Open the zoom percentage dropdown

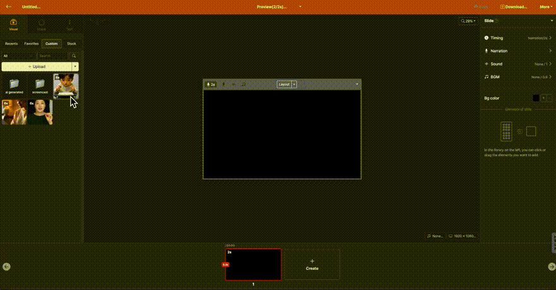(x=468, y=21)
